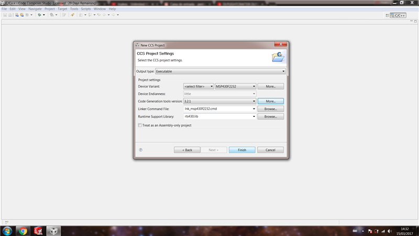Minimize the empty view panel

tap(411, 21)
